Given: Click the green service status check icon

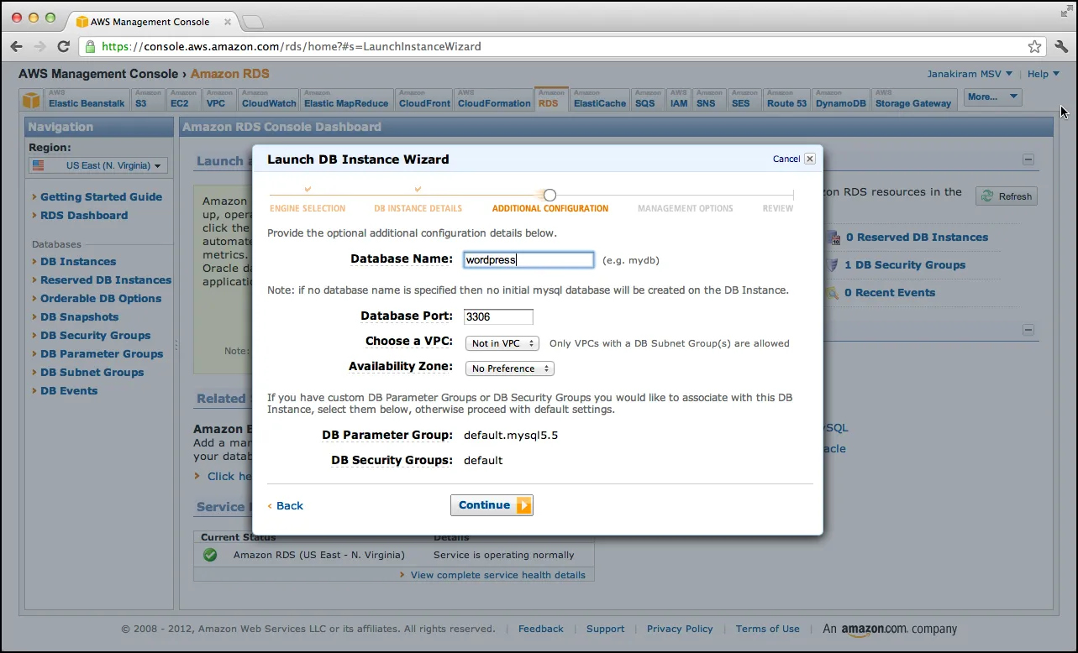Looking at the screenshot, I should (210, 555).
